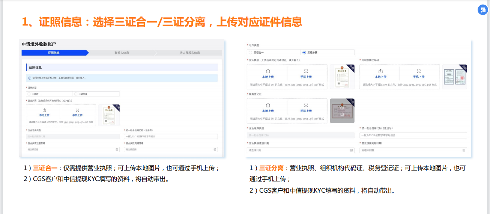Image resolution: width=490 pixels, height=214 pixels.
Task: Open the 组织机构代码证 sample thumbnail
Action: [455, 77]
